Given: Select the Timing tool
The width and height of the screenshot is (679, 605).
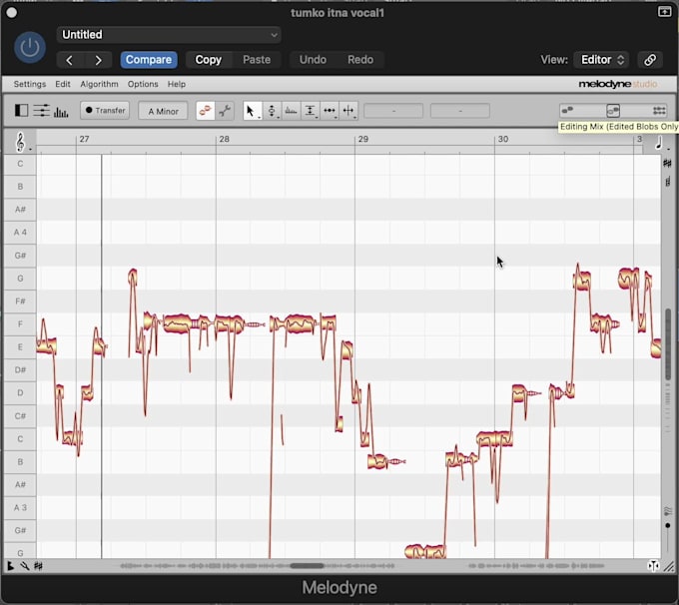Looking at the screenshot, I should tap(330, 111).
